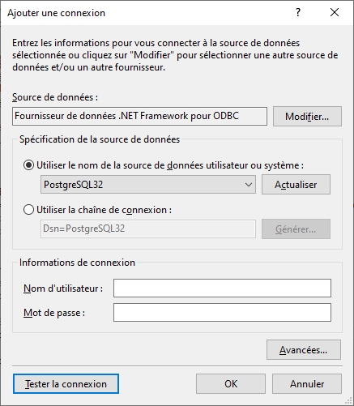Click the resize grip in the dialog corner

tap(348, 400)
